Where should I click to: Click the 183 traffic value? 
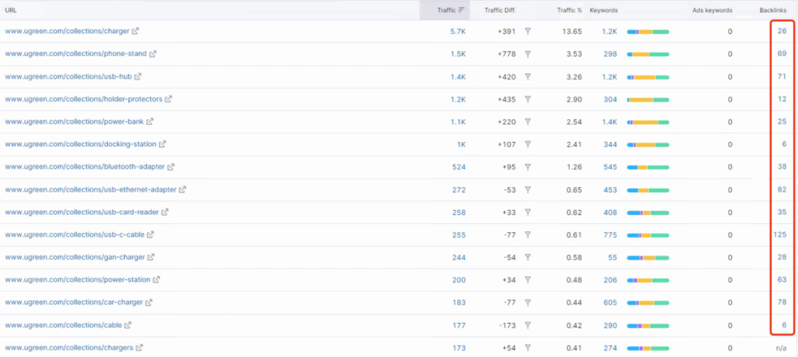459,302
